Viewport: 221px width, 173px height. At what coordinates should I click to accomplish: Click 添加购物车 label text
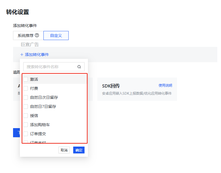coord(40,125)
